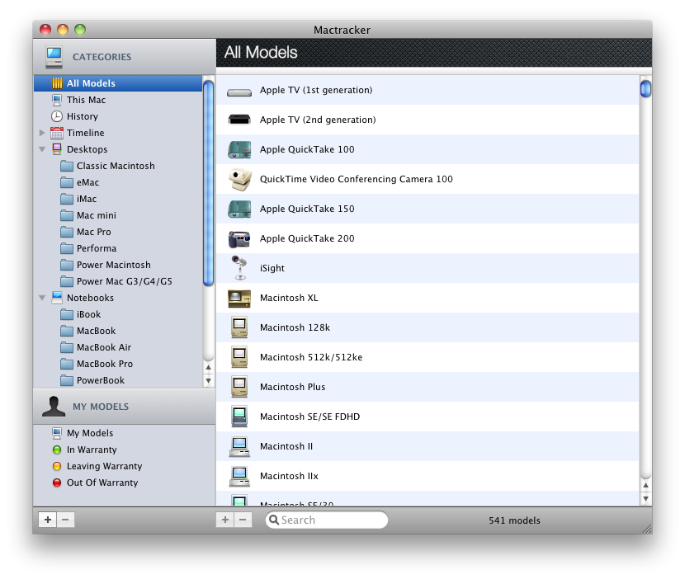
Task: Open the iBook category
Action: tap(118, 314)
